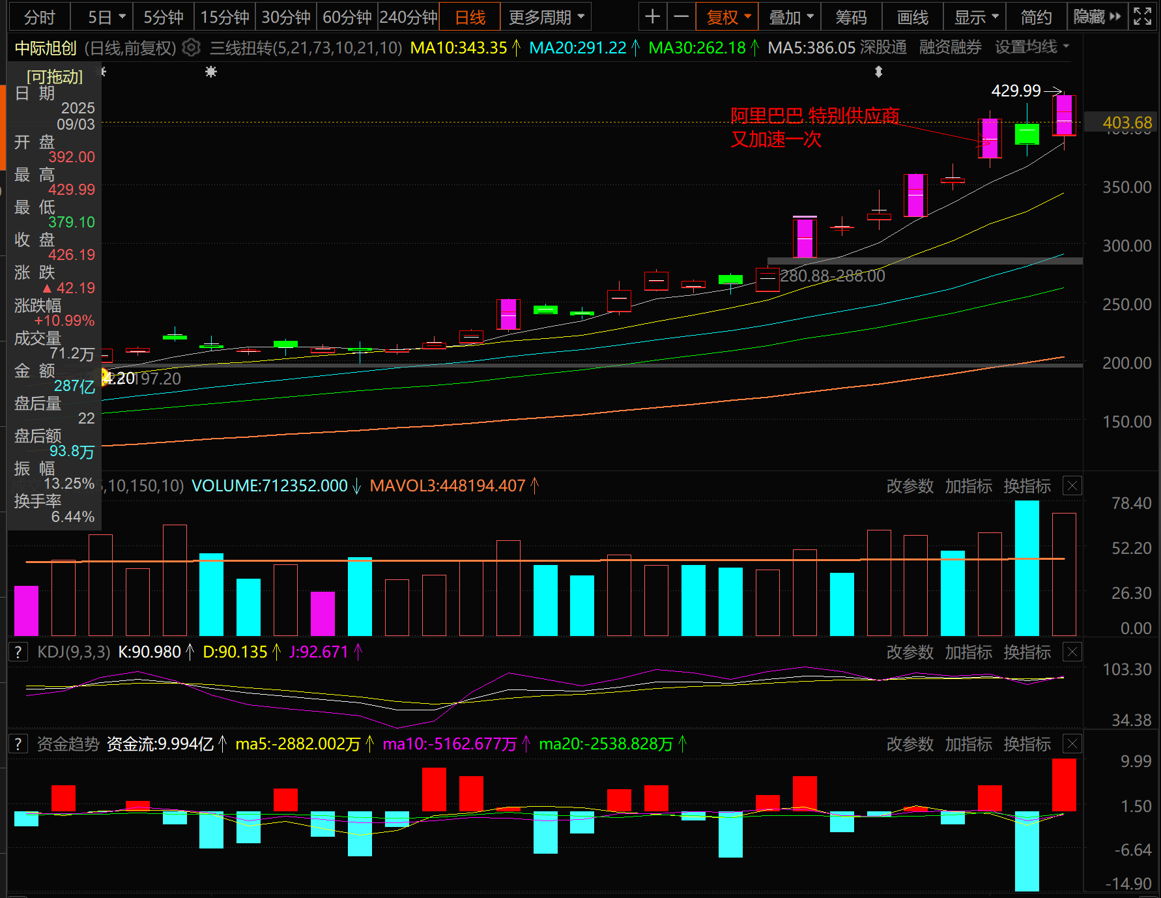
Task: Click the D:90.135 value
Action: tap(235, 652)
